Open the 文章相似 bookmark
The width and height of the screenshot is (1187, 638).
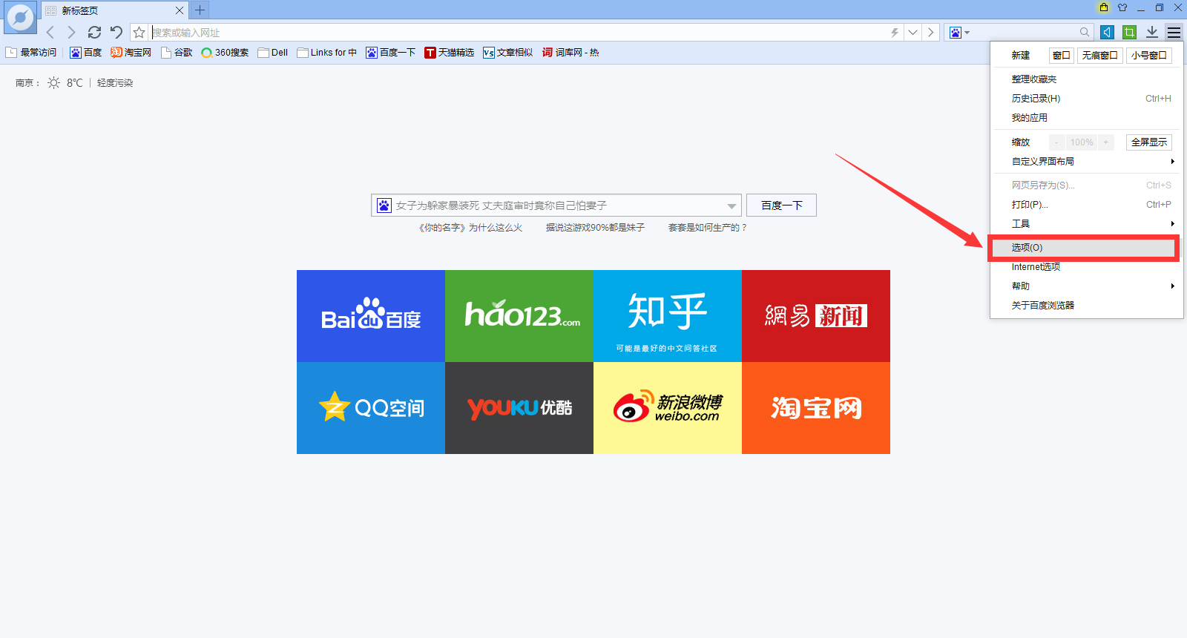pyautogui.click(x=508, y=53)
